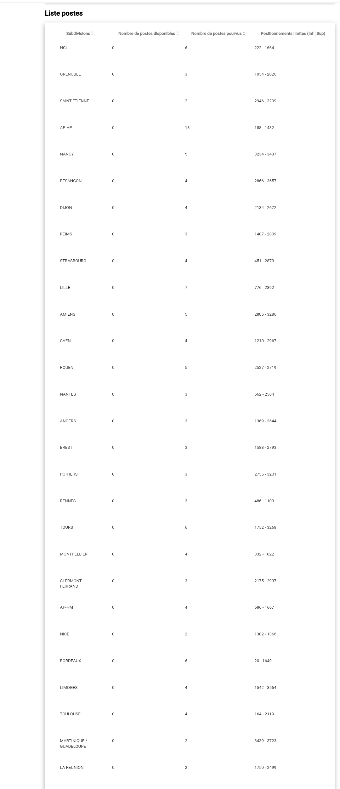The width and height of the screenshot is (340, 789).
Task: Click the 20 - 1649 range for BORDEAUX
Action: pyautogui.click(x=263, y=661)
